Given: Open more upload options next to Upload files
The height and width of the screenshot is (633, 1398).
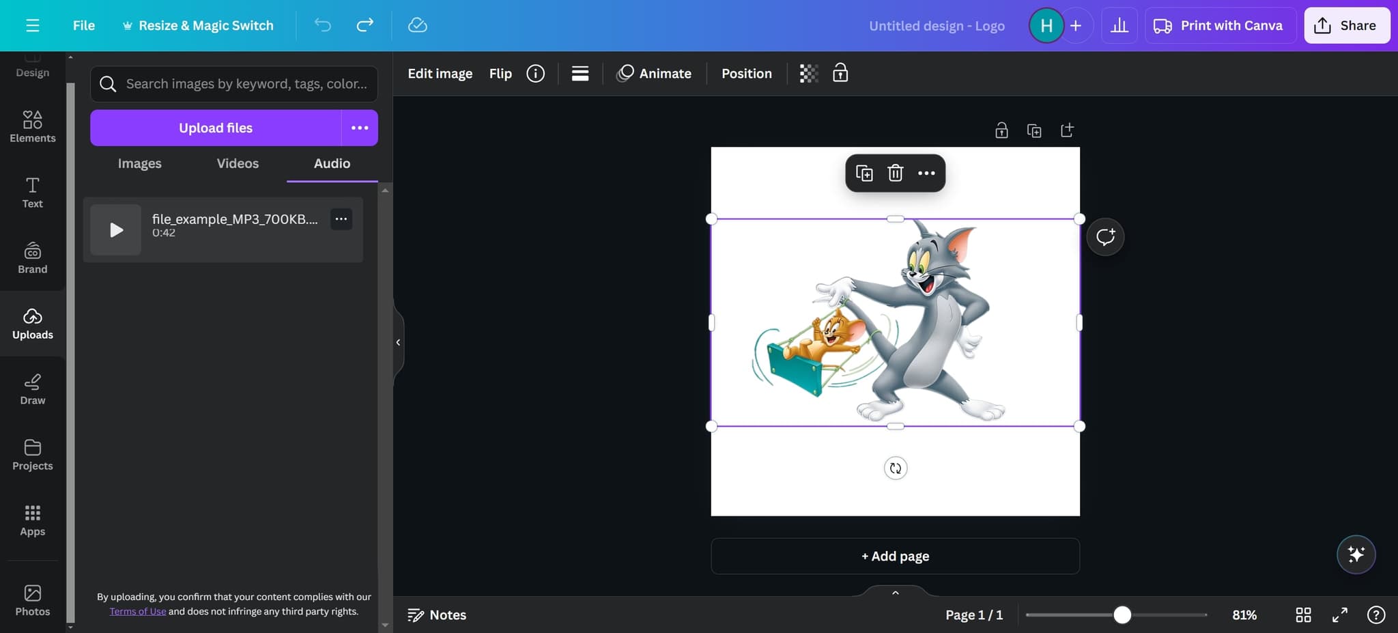Looking at the screenshot, I should [x=360, y=128].
